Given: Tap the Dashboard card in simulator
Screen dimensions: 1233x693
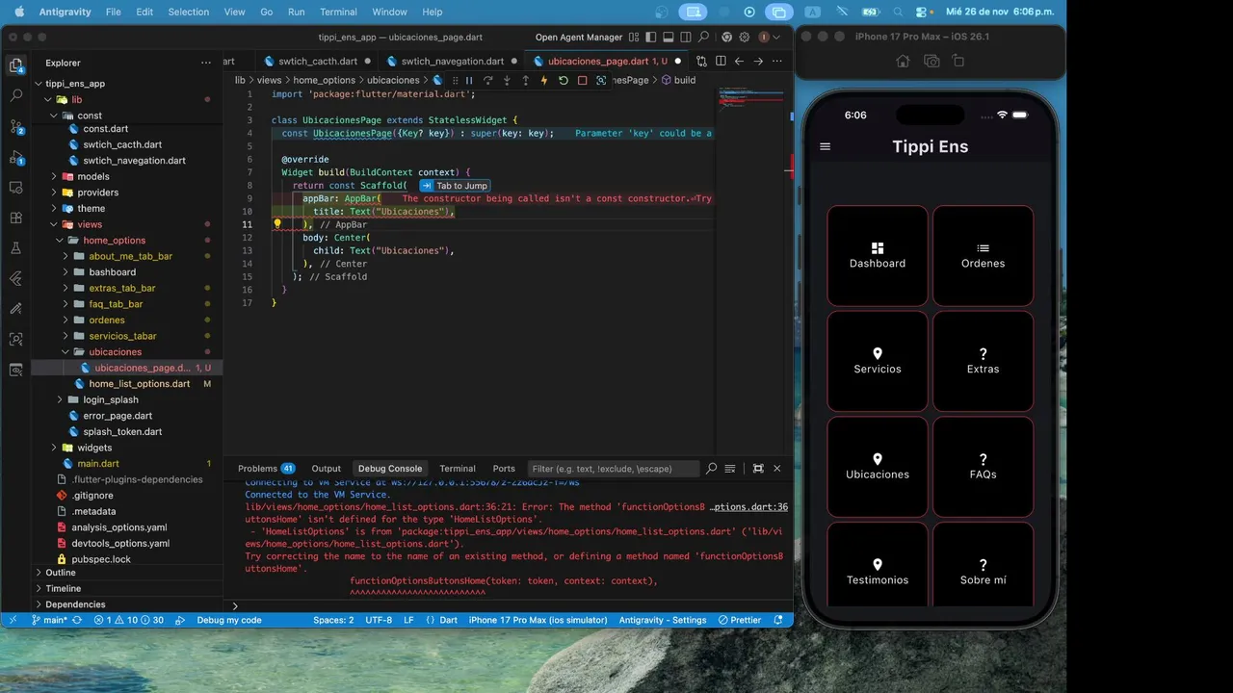Looking at the screenshot, I should point(878,255).
